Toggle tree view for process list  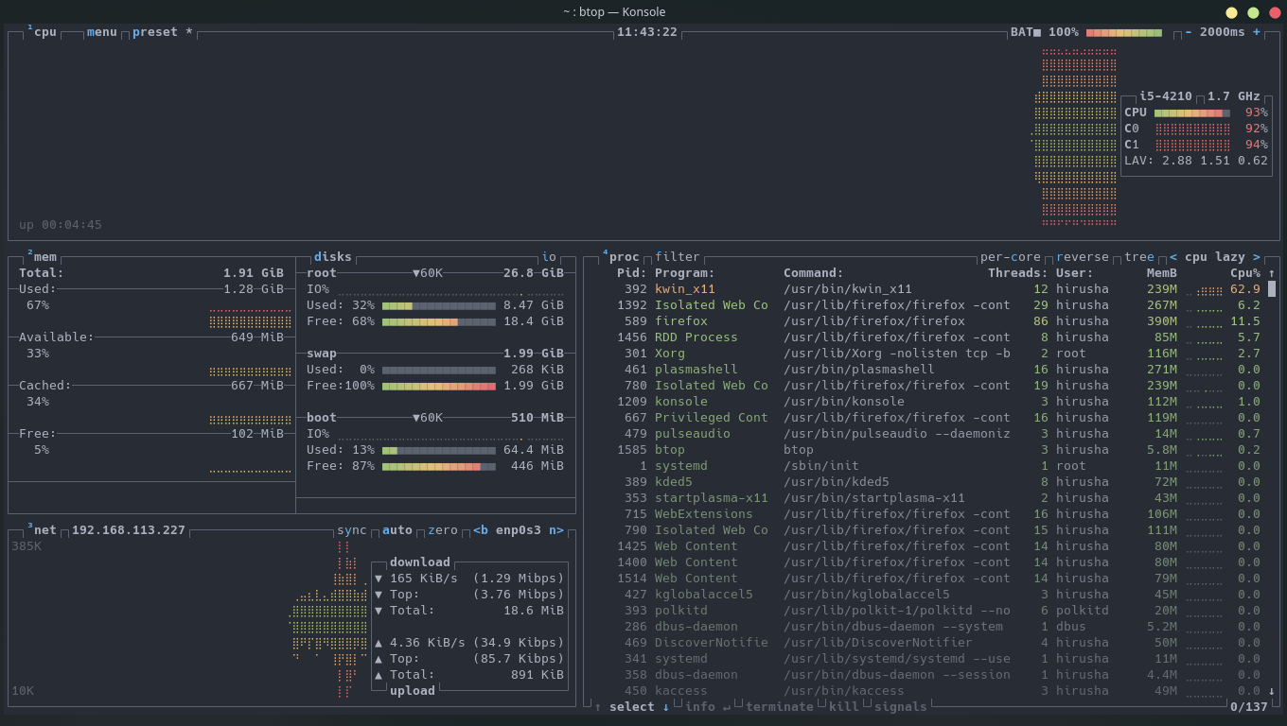click(1138, 257)
